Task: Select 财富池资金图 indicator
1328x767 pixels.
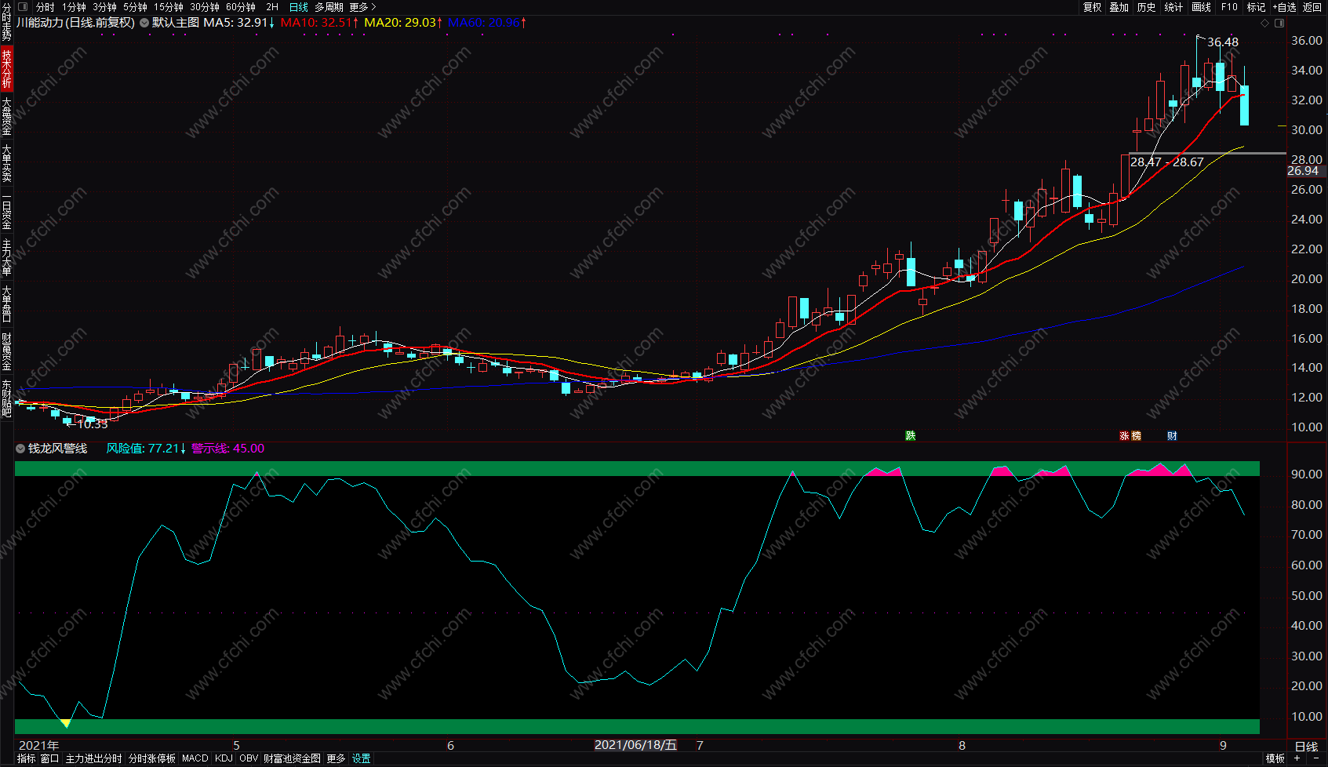Action: click(292, 758)
